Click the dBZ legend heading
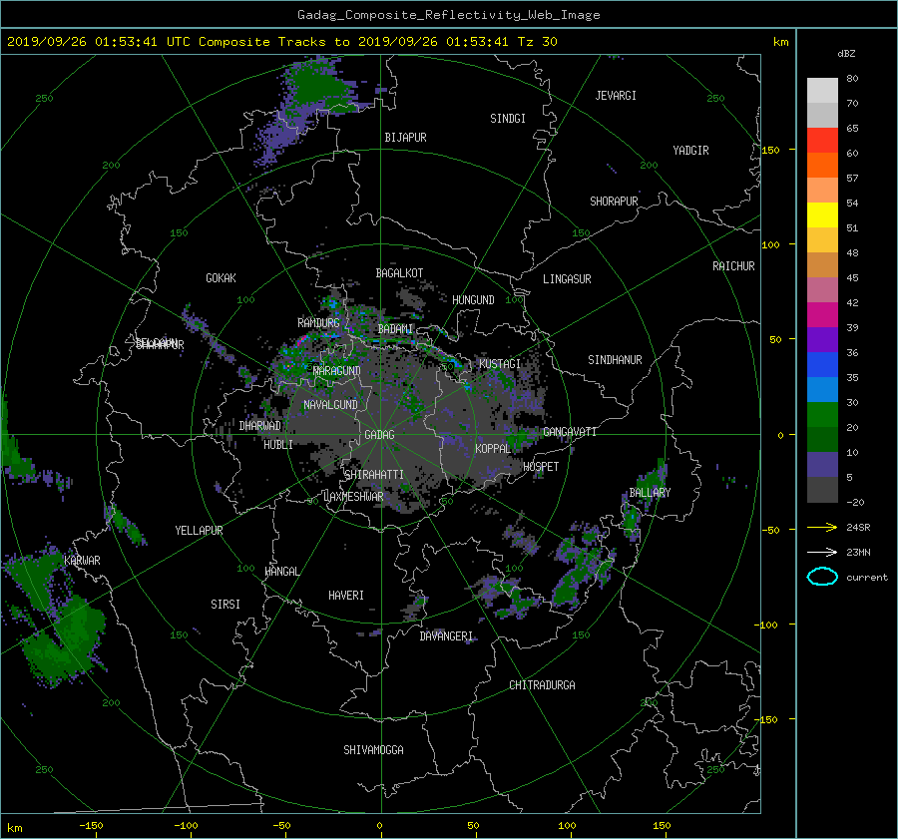Viewport: 898px width, 839px height. (x=846, y=54)
